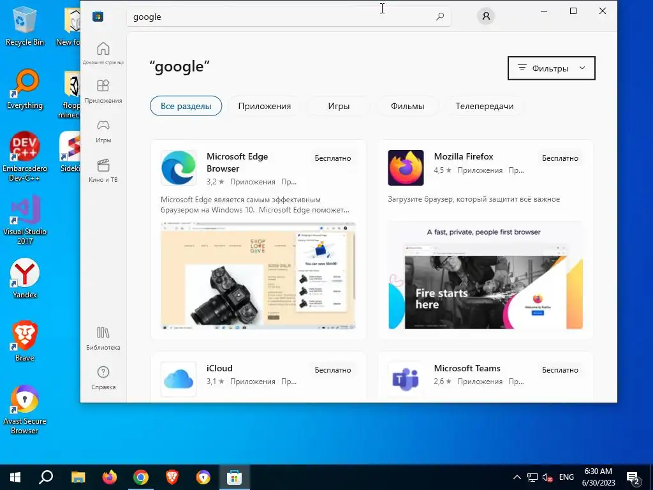Click the "google" results heading
Image resolution: width=653 pixels, height=490 pixels.
point(179,66)
